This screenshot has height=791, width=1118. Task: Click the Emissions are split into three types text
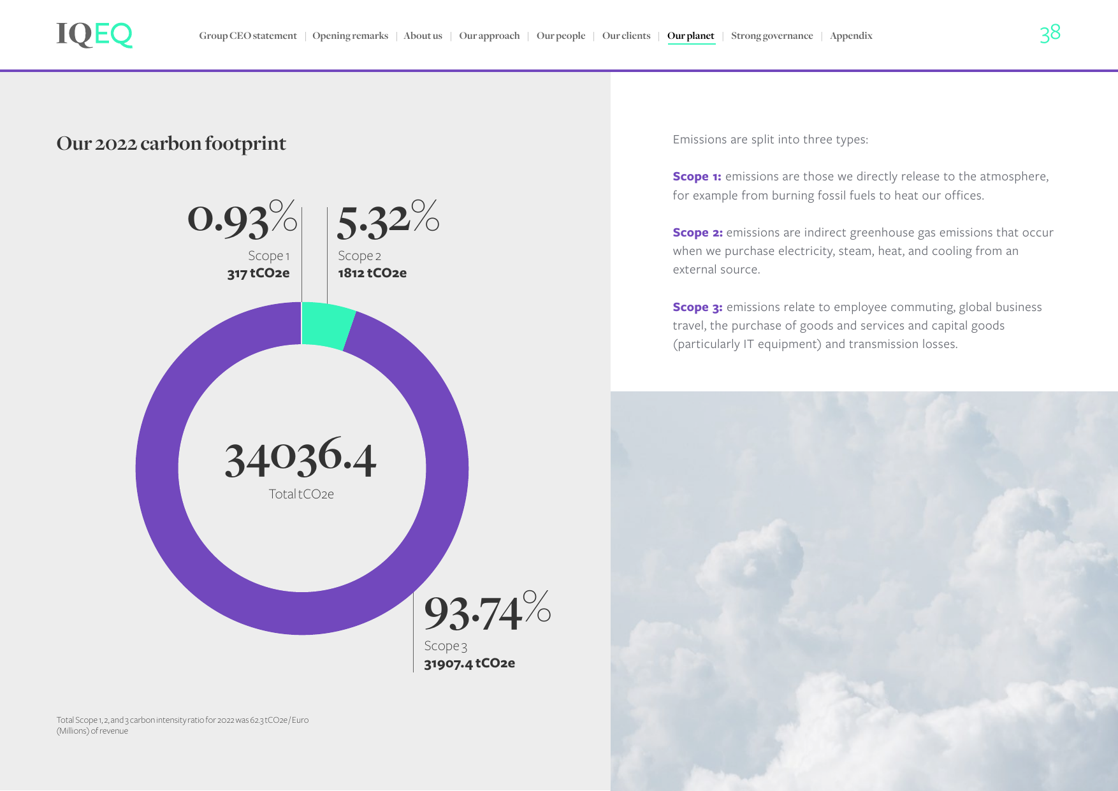click(770, 140)
